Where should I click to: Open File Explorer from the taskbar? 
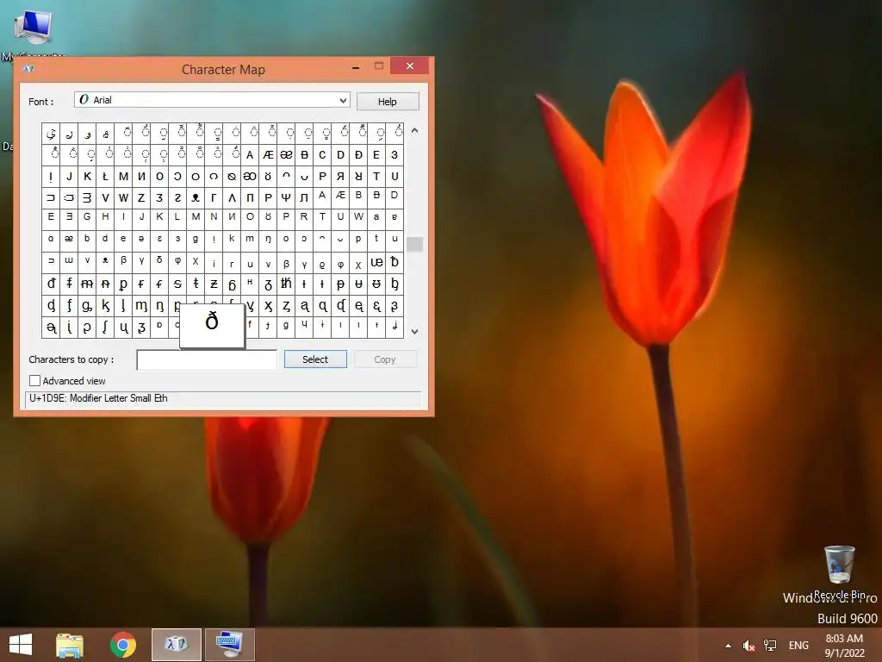point(70,645)
